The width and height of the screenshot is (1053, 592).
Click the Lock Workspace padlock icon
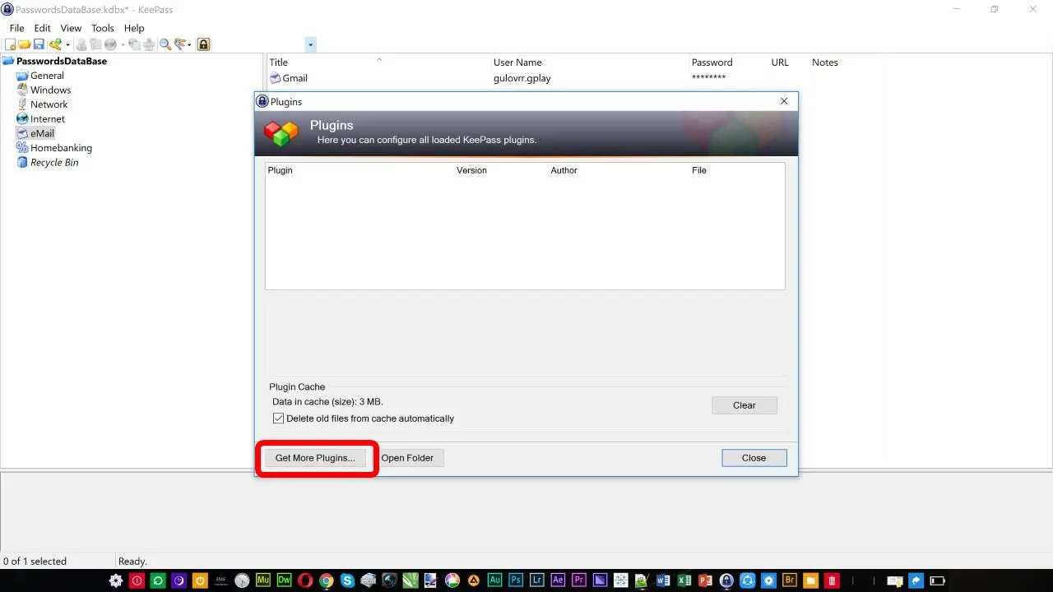(203, 44)
